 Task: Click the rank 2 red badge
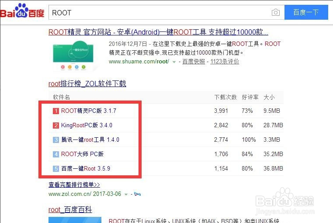(x=55, y=125)
